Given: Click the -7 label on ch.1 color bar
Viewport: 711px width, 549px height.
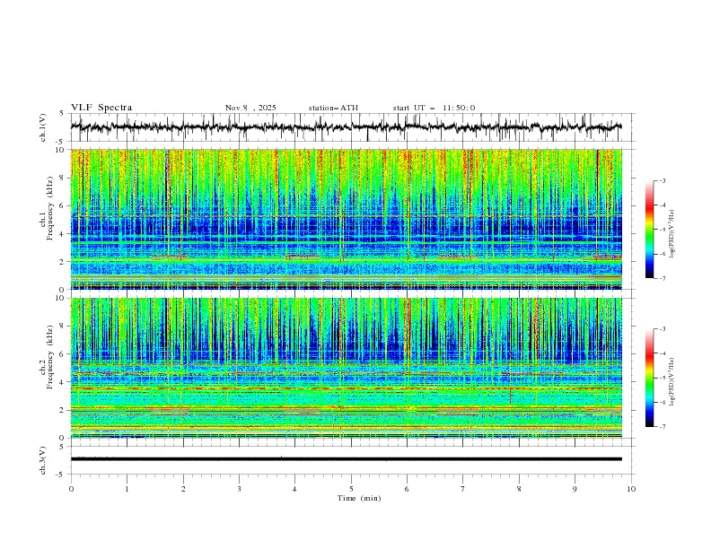Looking at the screenshot, I should pos(663,279).
